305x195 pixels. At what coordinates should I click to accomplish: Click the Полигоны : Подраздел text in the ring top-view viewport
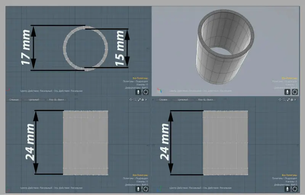[x=135, y=82]
